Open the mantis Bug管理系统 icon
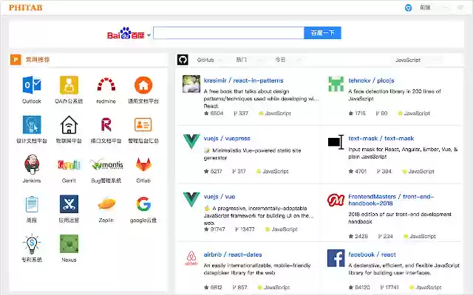This screenshot has width=473, height=295. click(106, 164)
